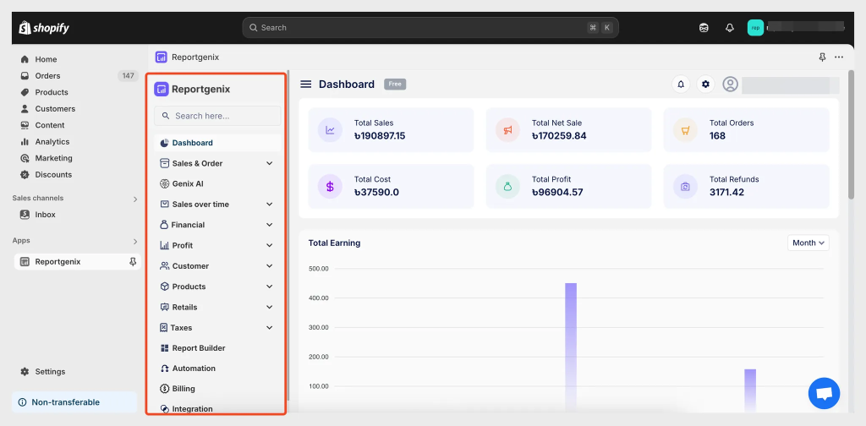Unpin Reportgenix in Shopify sidebar

[x=133, y=261]
